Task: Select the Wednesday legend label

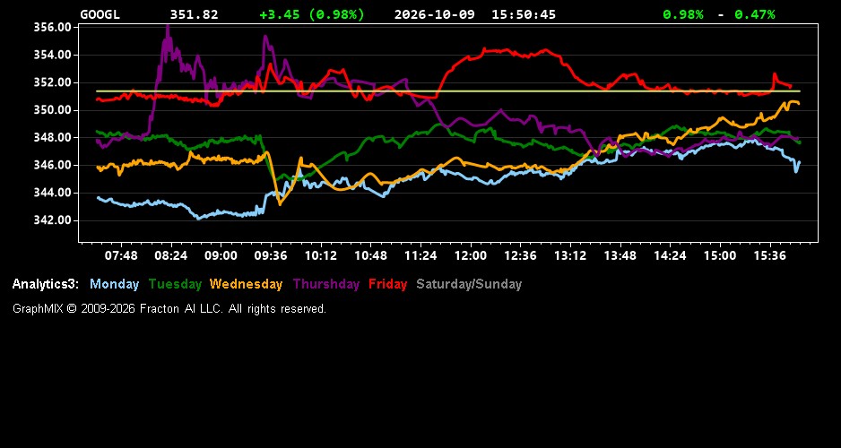Action: click(x=246, y=284)
